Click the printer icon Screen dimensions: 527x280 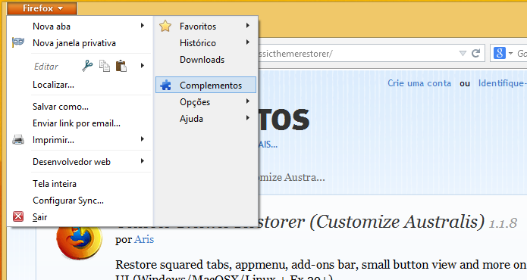[x=18, y=139]
